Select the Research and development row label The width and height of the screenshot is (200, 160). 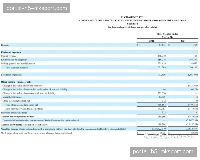pos(13,60)
